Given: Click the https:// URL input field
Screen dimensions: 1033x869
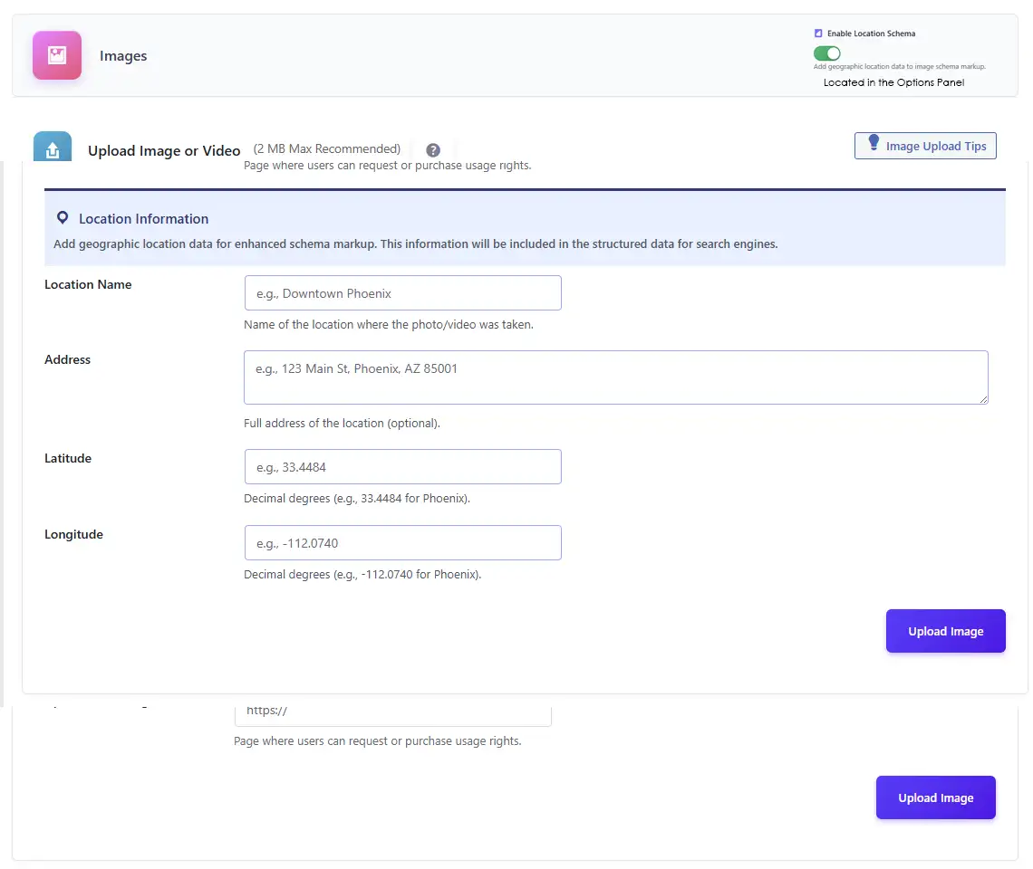Looking at the screenshot, I should click(x=392, y=711).
